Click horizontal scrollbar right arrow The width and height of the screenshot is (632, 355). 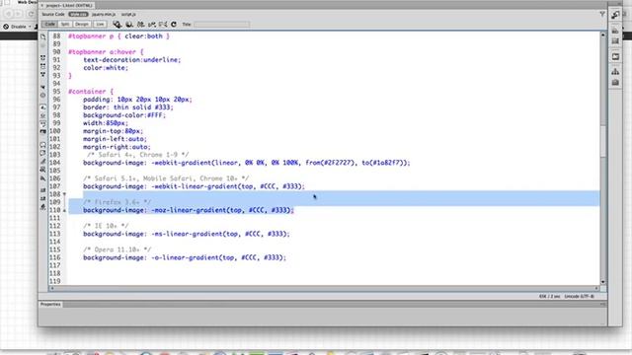[x=596, y=288]
